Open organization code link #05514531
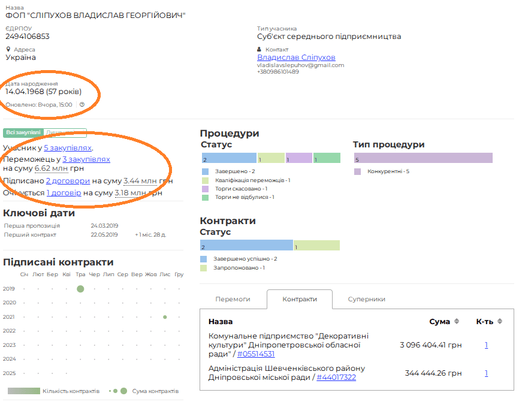Viewport: 525px width, 417px height. [256, 354]
